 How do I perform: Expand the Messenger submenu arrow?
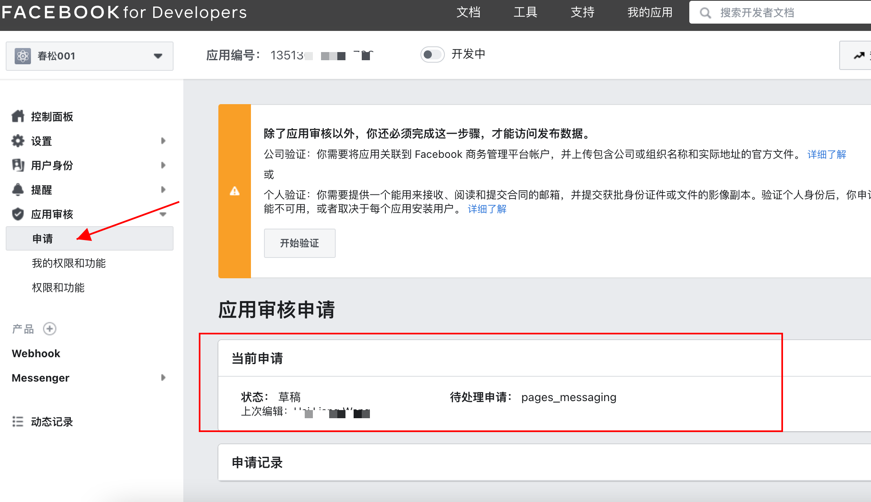click(x=163, y=378)
